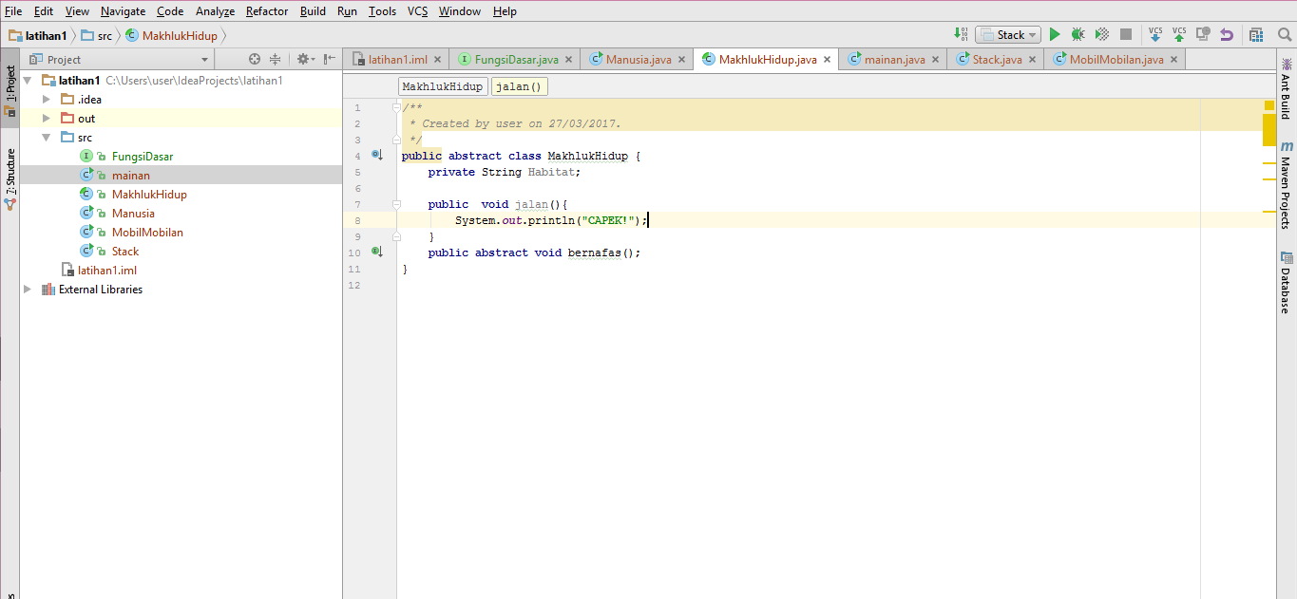The image size is (1297, 599).
Task: Run Stack with coverage icon
Action: pos(1101,34)
